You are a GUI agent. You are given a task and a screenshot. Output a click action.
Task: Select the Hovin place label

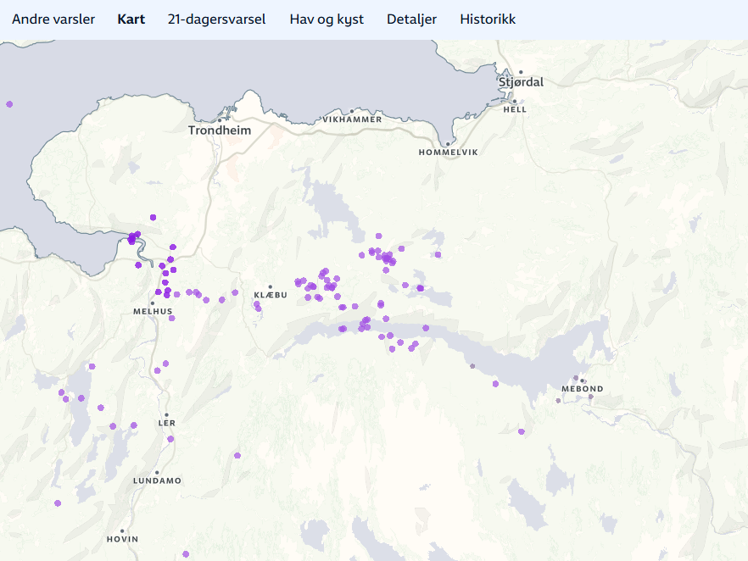[x=122, y=540]
